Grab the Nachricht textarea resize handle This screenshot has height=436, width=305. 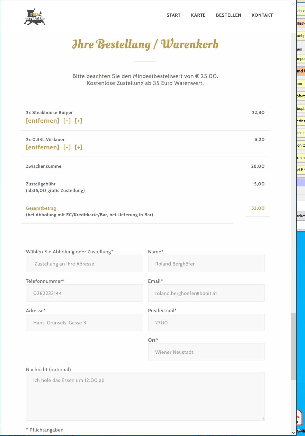262,418
